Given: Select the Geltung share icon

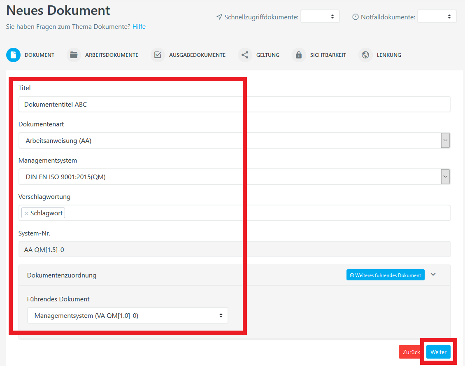Looking at the screenshot, I should (x=245, y=54).
